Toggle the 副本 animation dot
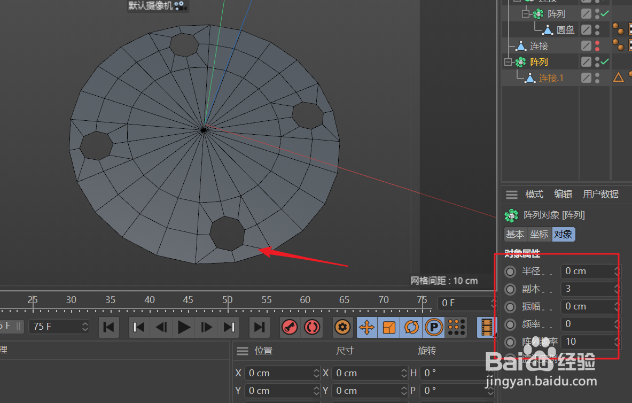Screen dimensions: 632x403 (x=510, y=289)
